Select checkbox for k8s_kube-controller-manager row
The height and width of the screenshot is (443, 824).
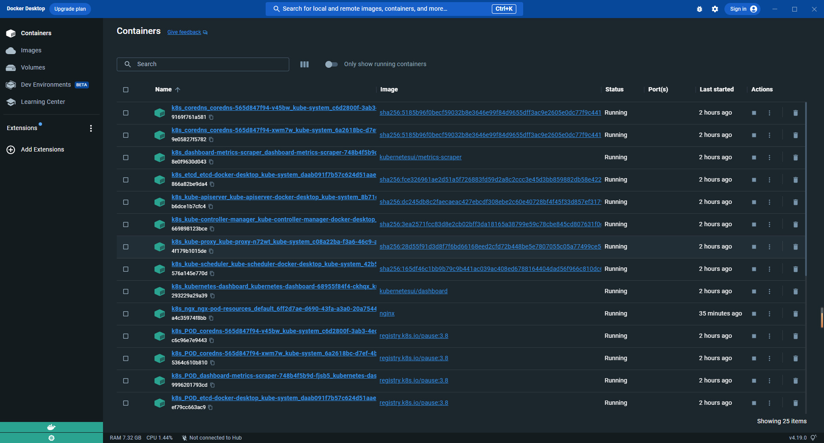coord(126,225)
